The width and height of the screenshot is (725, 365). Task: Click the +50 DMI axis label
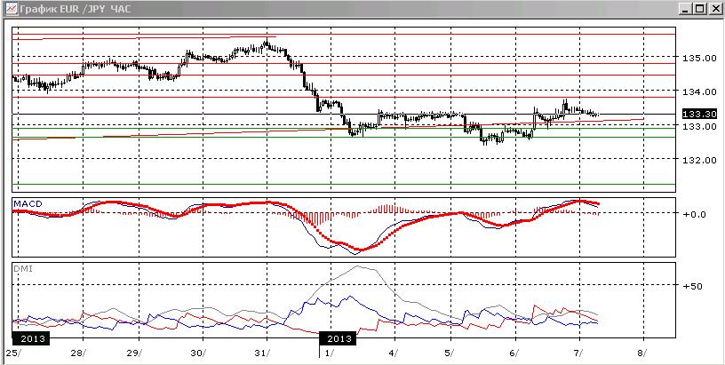[693, 286]
